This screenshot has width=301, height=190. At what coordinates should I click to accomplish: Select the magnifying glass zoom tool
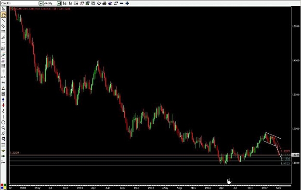tap(3, 128)
